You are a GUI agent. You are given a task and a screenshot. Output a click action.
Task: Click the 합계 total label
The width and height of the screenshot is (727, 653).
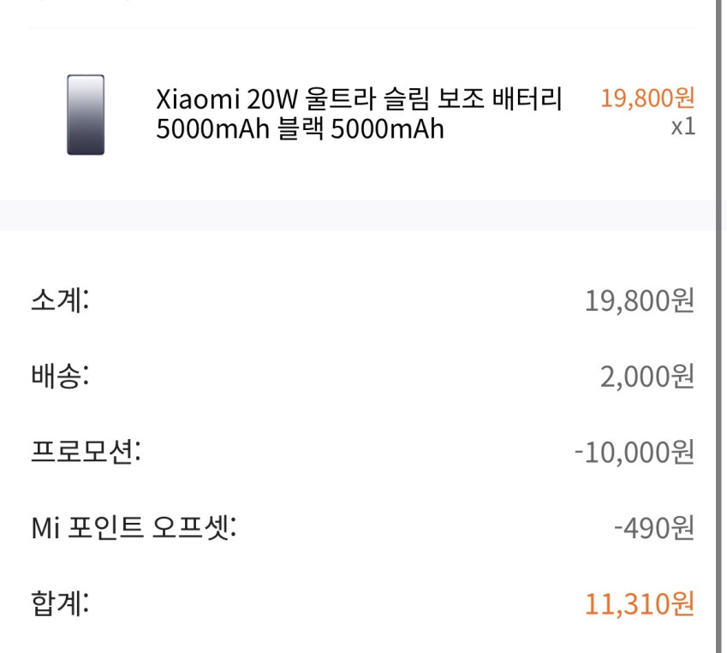[x=60, y=603]
